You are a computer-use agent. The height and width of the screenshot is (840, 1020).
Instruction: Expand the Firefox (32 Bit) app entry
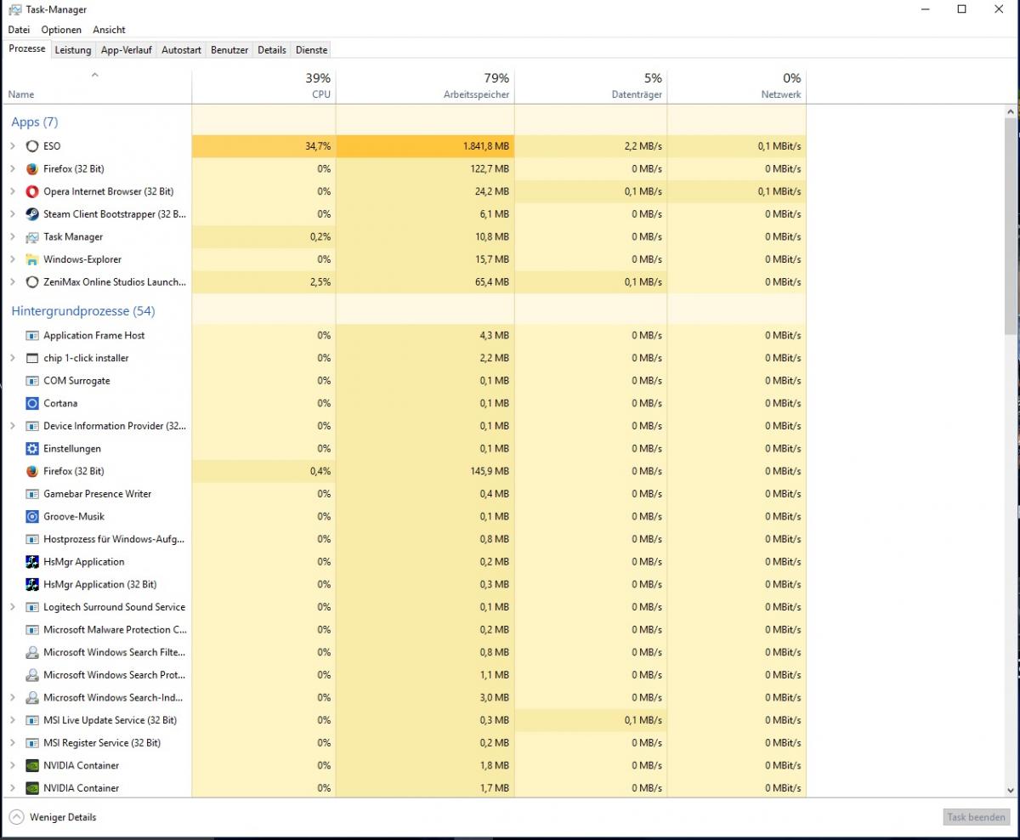point(12,169)
